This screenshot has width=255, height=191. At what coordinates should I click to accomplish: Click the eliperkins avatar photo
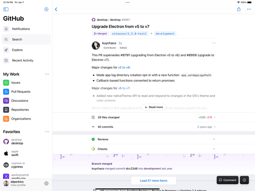[x=6, y=183]
